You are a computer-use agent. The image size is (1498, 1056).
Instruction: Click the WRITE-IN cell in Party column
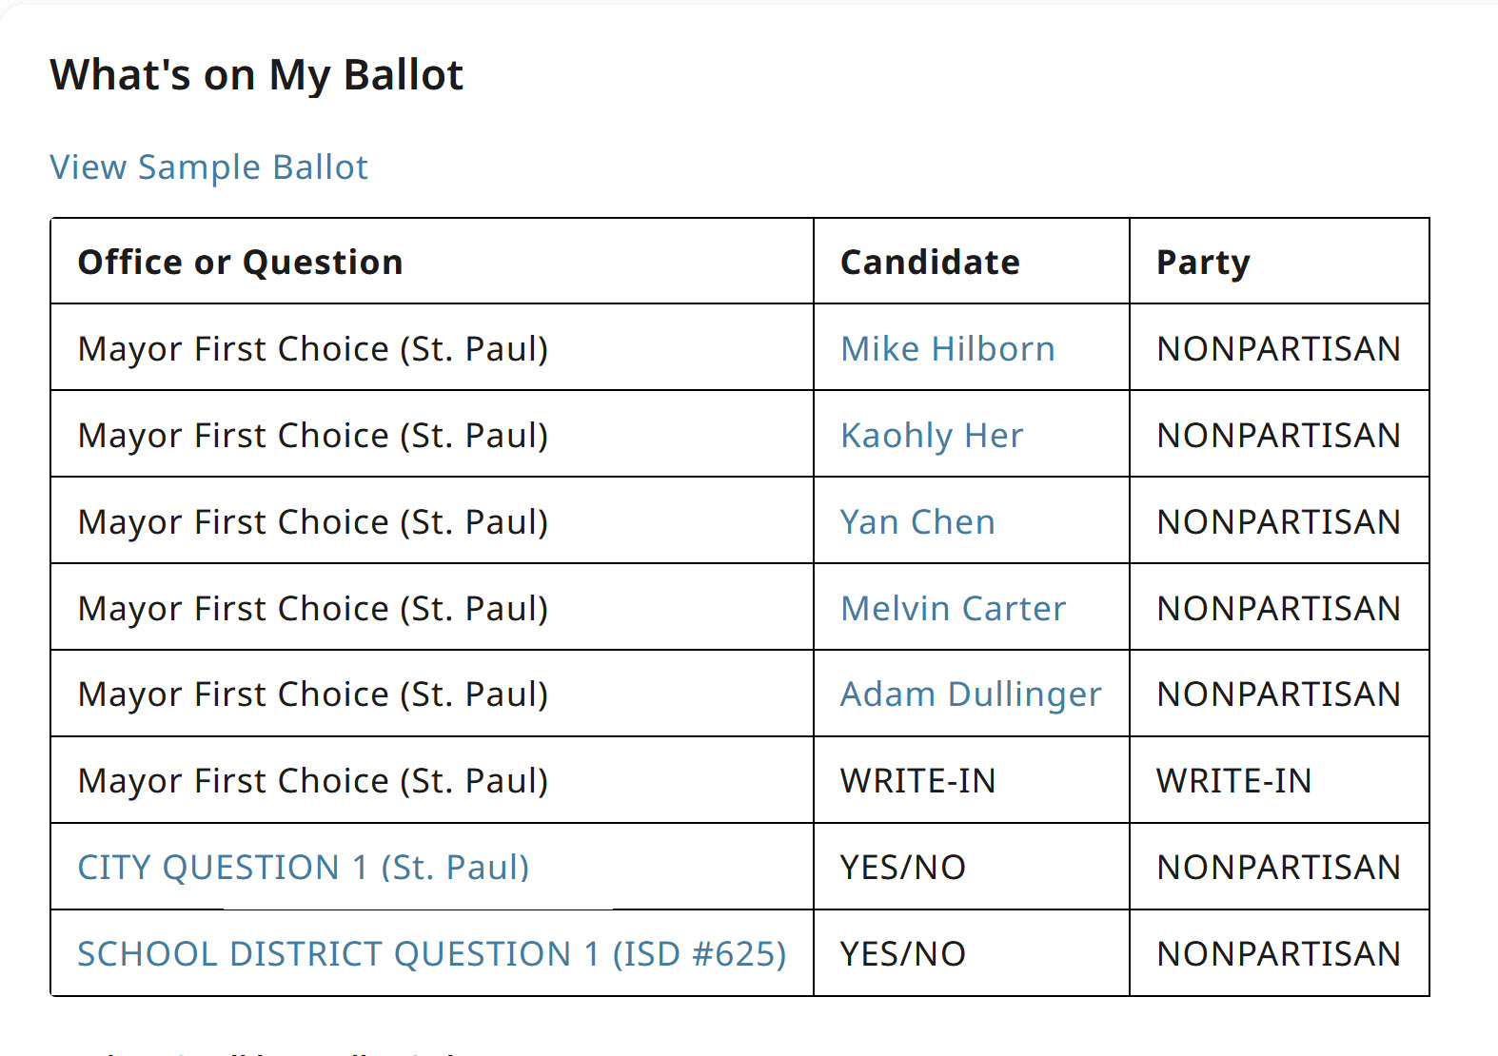click(1233, 781)
